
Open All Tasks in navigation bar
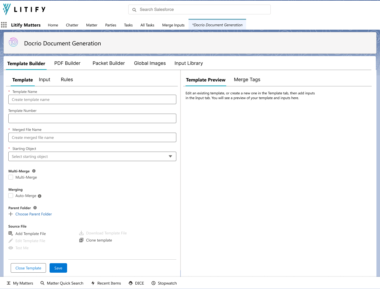click(x=147, y=25)
